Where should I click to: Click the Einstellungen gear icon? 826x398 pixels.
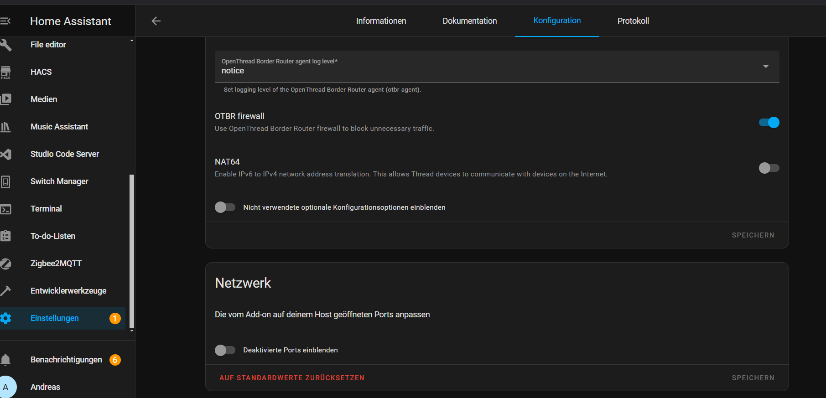[x=5, y=318]
